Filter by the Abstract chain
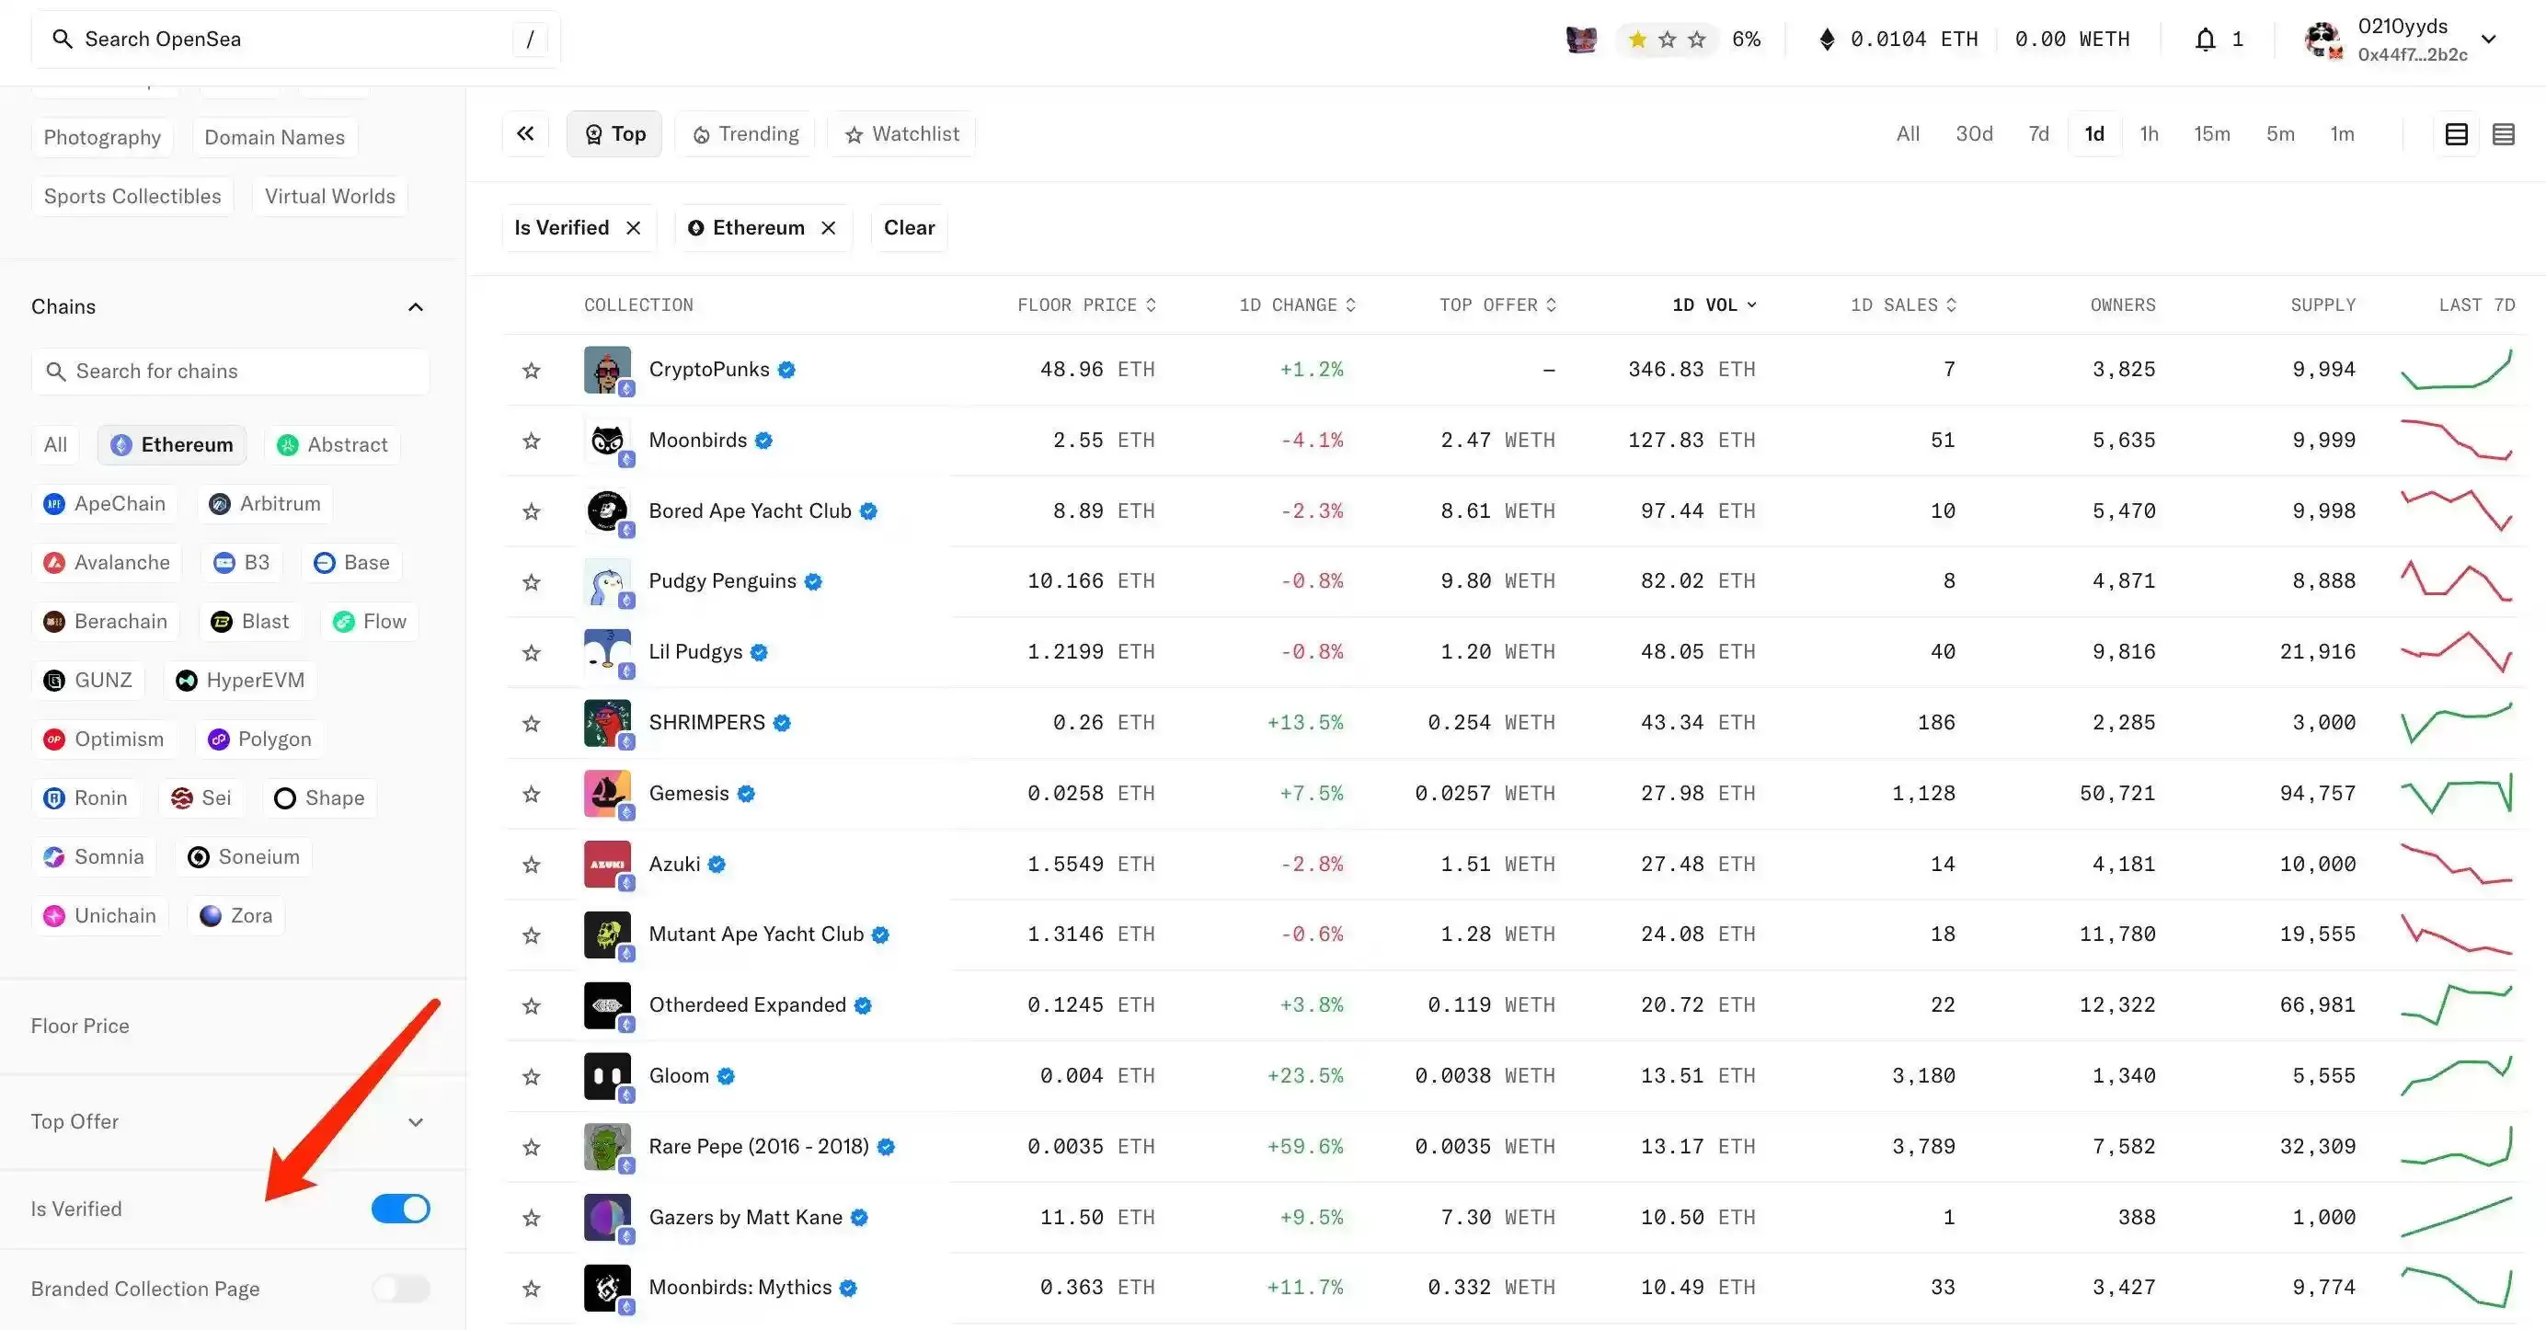 pos(332,444)
